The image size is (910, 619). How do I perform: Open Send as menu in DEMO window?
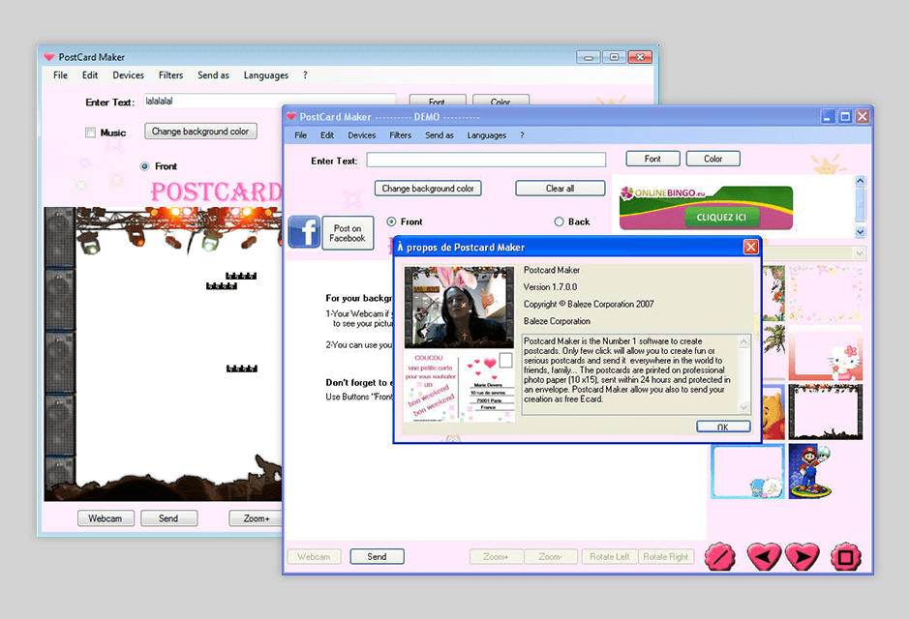coord(440,135)
